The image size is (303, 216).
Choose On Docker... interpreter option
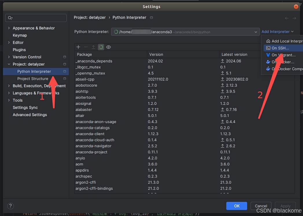click(283, 62)
